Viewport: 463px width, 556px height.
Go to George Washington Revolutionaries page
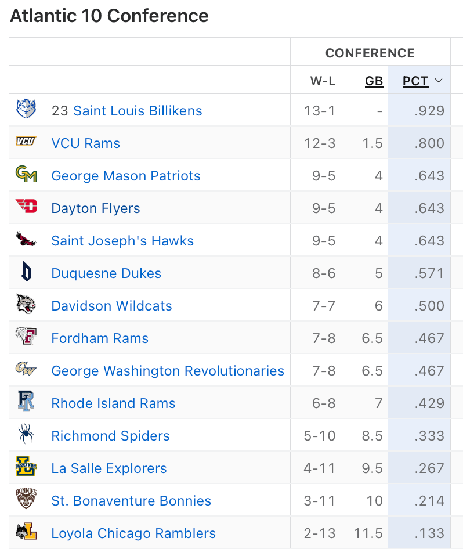pos(168,371)
